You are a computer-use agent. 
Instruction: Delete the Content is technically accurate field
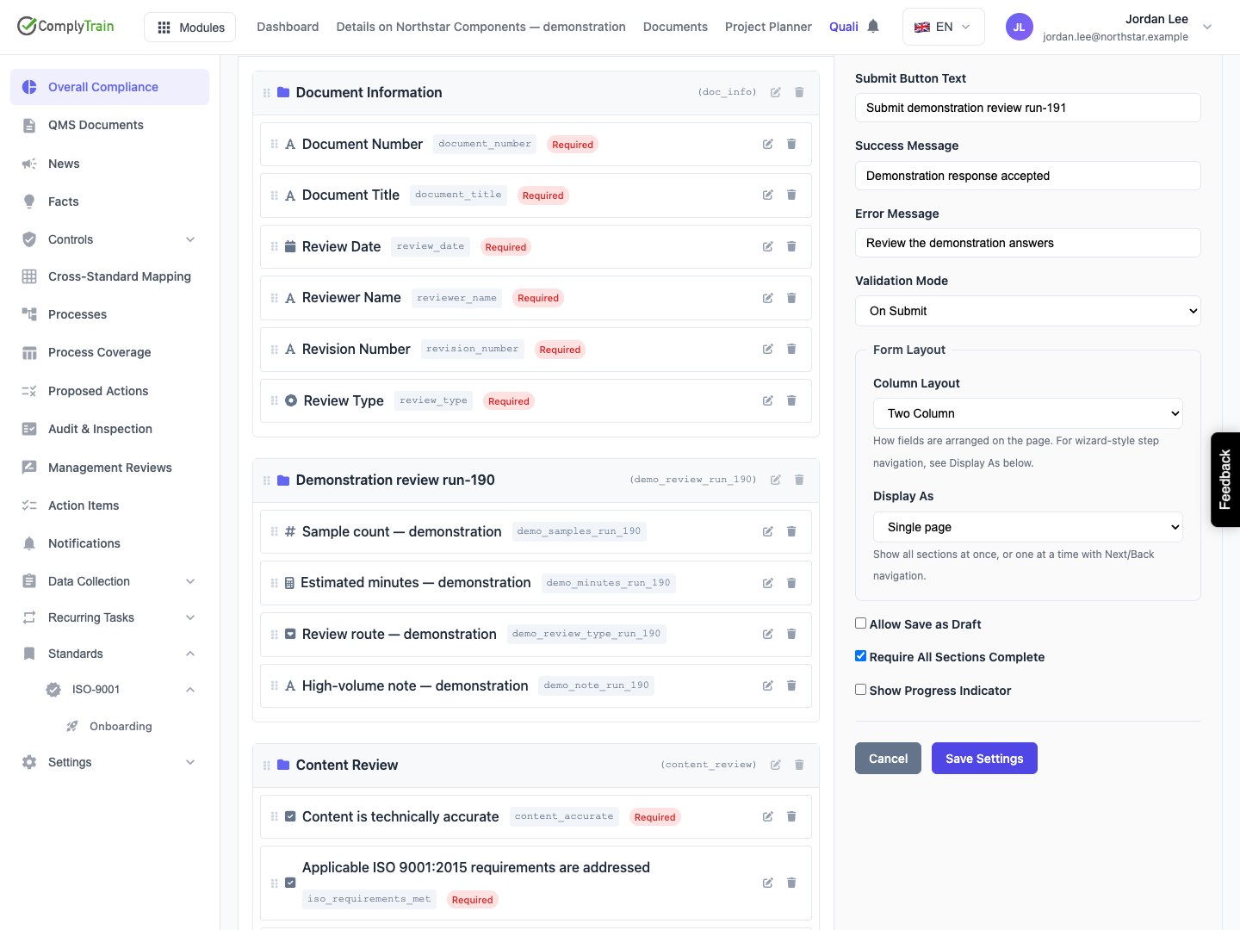click(791, 816)
